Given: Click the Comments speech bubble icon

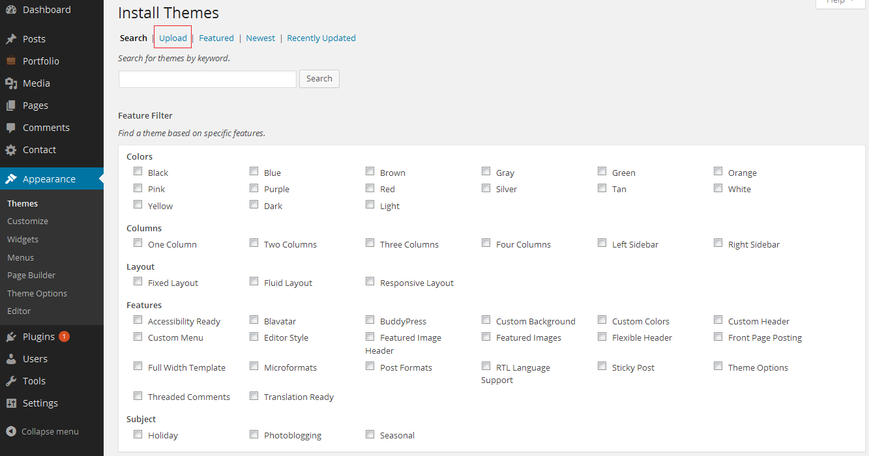Looking at the screenshot, I should (x=11, y=128).
